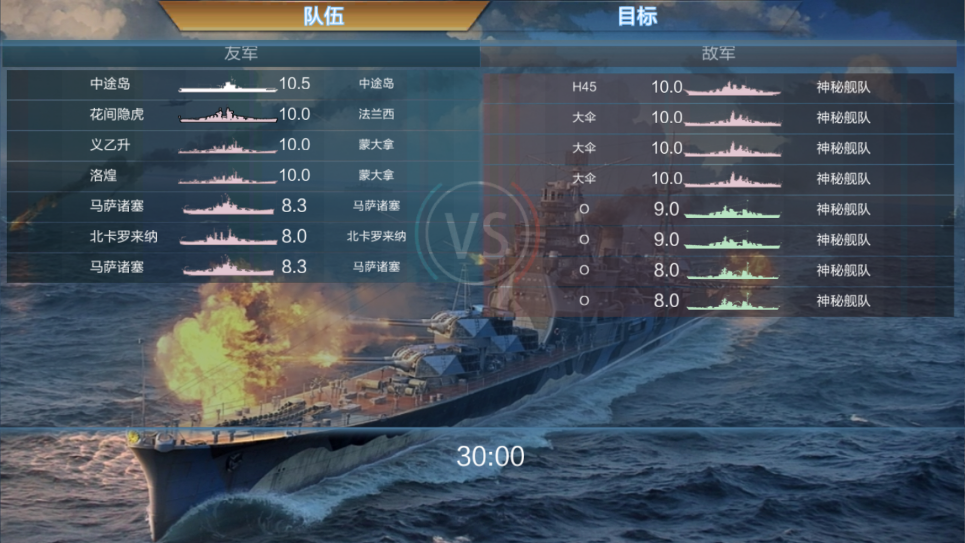
Task: Click first 马萨诸塞 player row
Action: click(x=242, y=206)
